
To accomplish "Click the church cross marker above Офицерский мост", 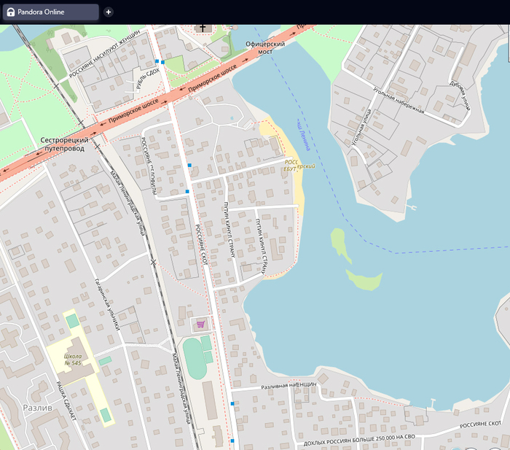I will [203, 28].
